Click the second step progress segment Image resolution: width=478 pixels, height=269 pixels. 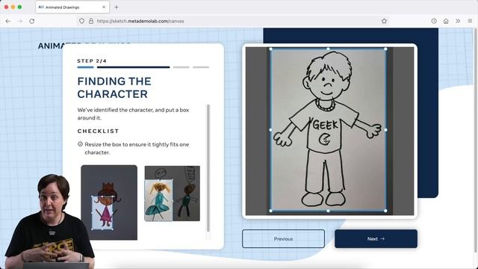(133, 67)
